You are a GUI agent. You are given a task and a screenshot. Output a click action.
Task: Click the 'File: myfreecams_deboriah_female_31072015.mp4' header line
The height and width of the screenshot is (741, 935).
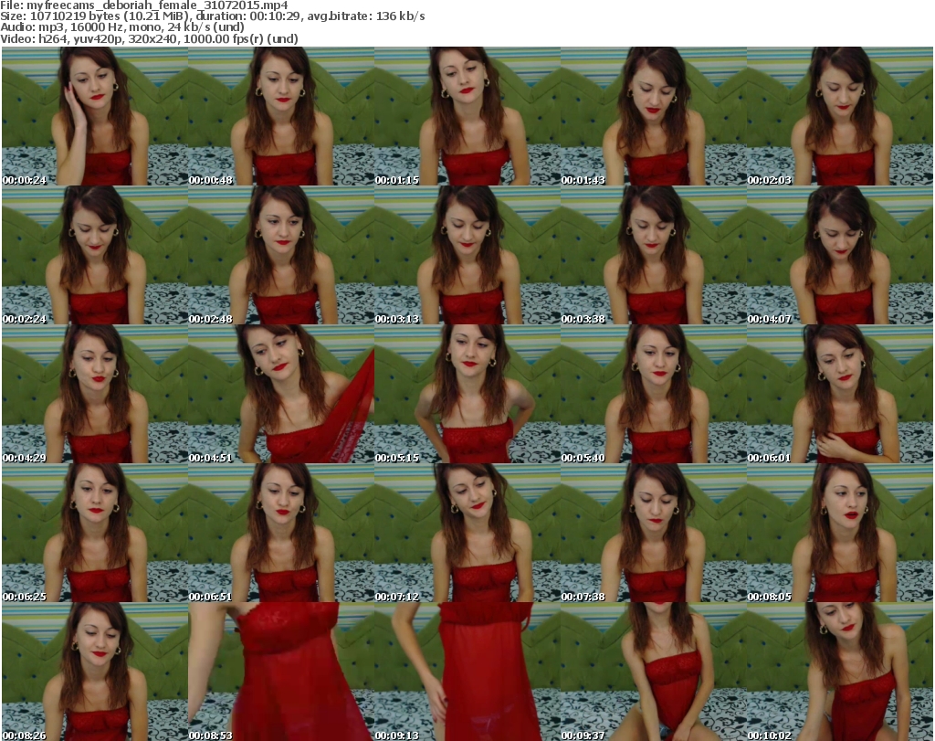(x=144, y=5)
